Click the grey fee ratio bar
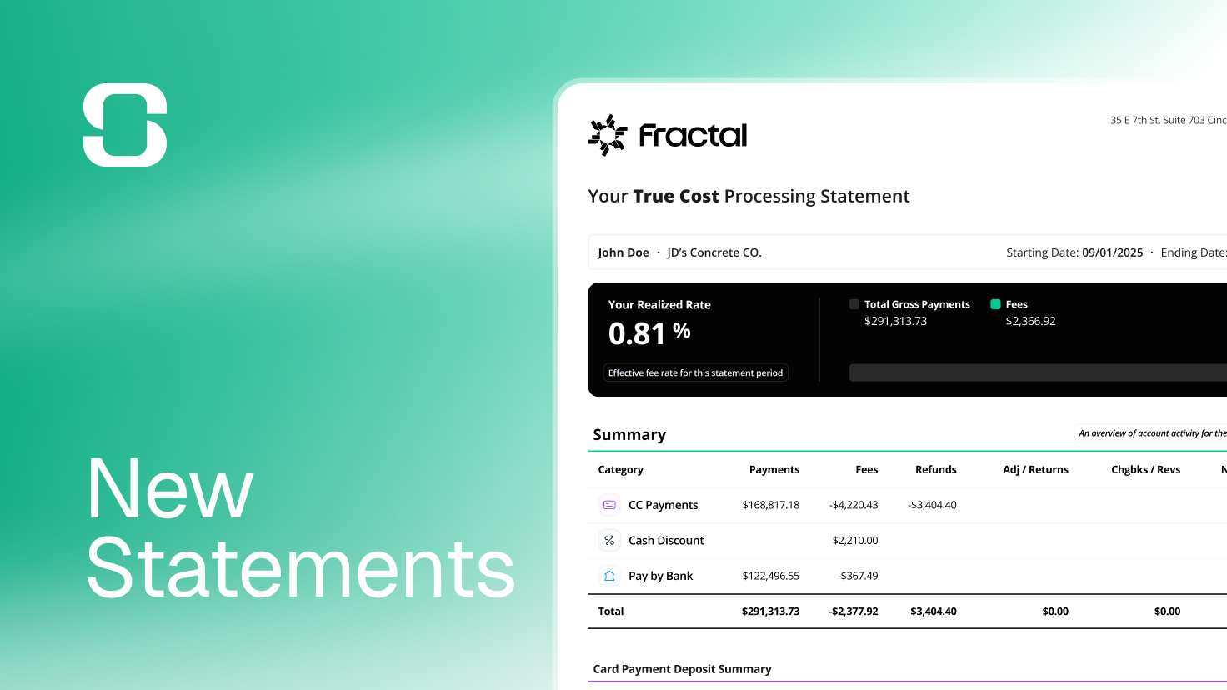The image size is (1227, 690). click(x=1038, y=372)
